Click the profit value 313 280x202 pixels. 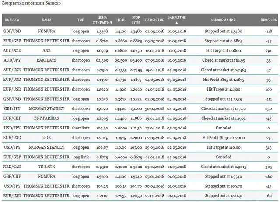tap(269, 147)
